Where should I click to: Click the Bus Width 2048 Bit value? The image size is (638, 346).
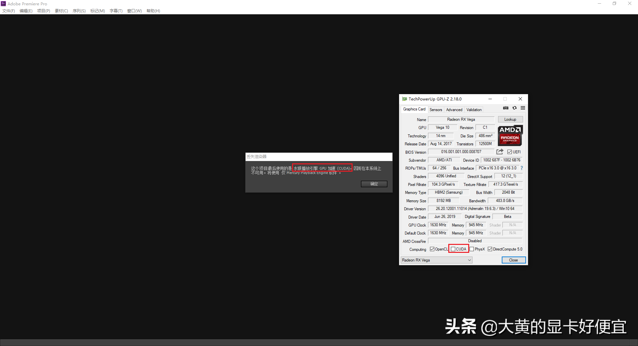[508, 192]
